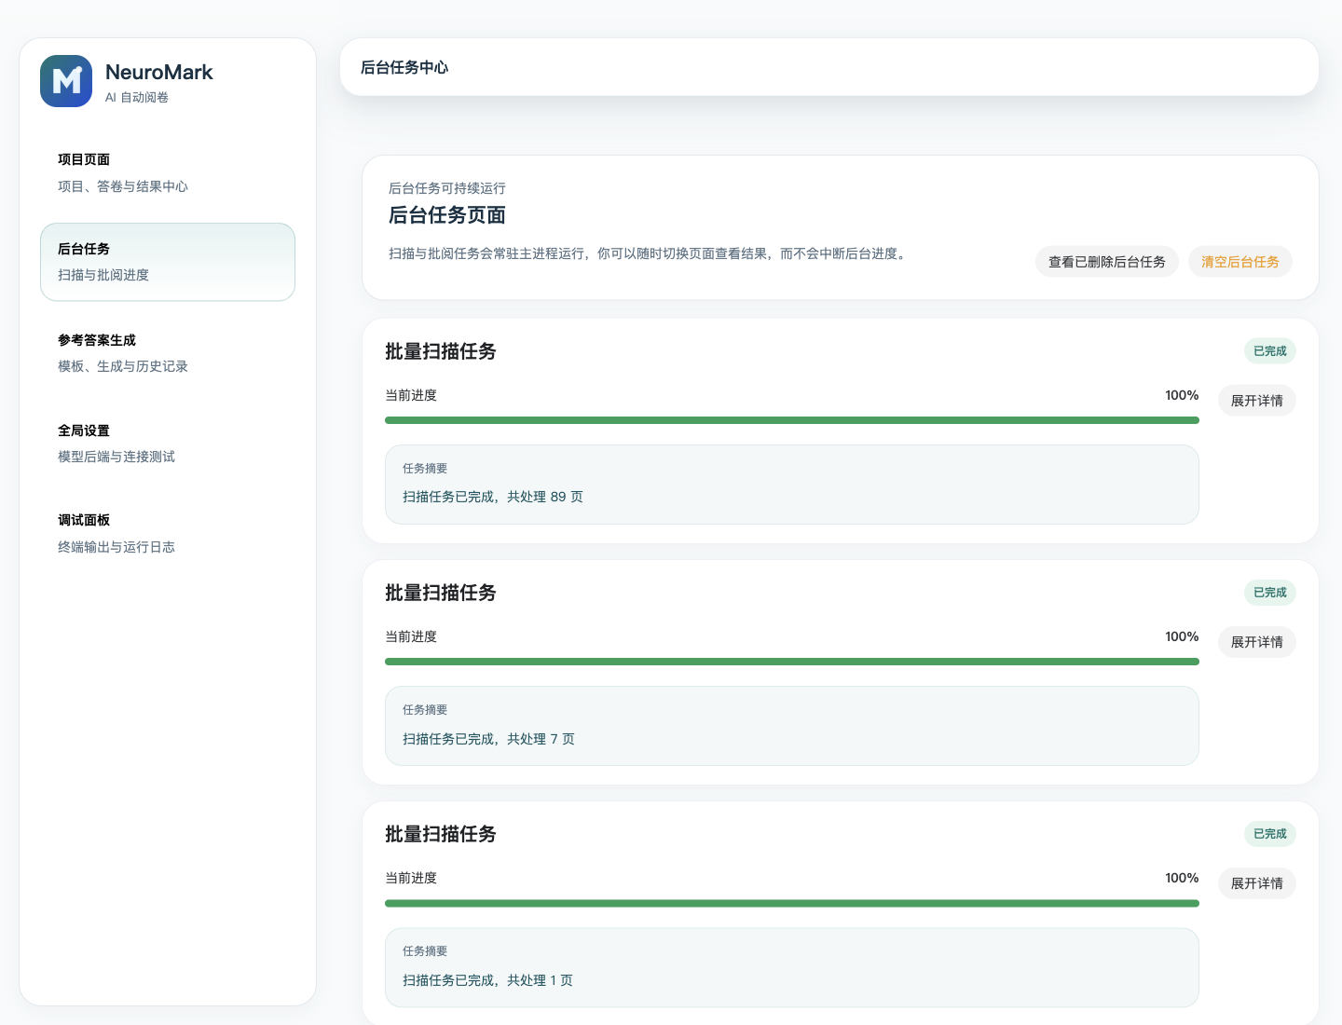Click the 后台任务中心 header title

[x=404, y=67]
